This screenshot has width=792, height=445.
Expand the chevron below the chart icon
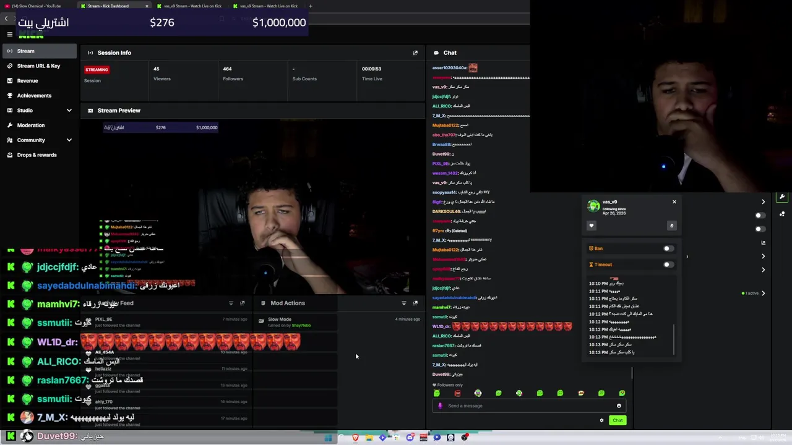point(764,256)
